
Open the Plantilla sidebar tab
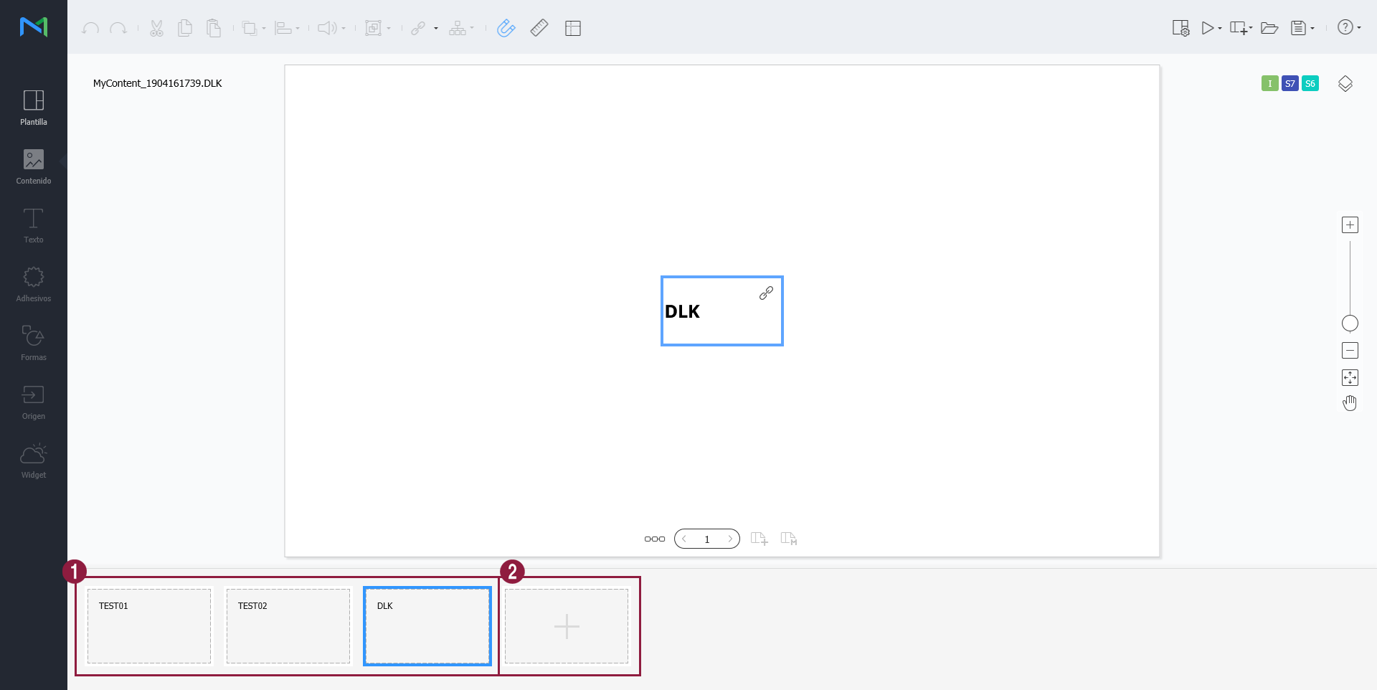point(34,108)
